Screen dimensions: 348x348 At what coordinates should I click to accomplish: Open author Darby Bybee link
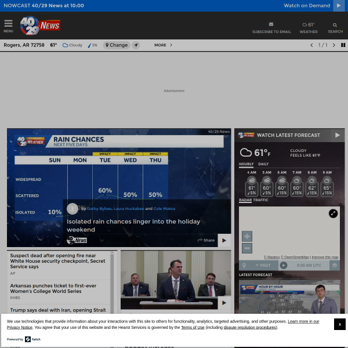[99, 209]
